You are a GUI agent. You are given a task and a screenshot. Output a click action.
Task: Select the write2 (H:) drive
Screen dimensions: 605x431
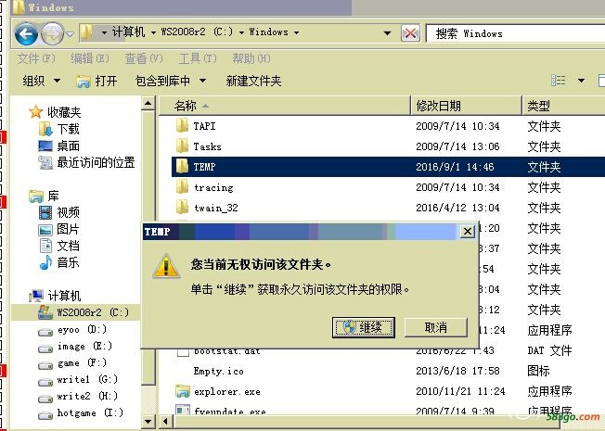[x=78, y=397]
